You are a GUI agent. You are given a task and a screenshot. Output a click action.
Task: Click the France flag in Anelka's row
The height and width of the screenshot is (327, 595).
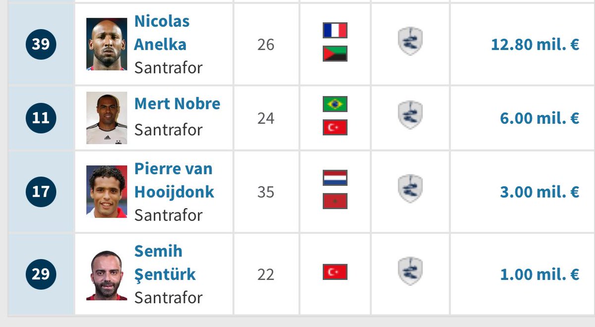pos(335,30)
